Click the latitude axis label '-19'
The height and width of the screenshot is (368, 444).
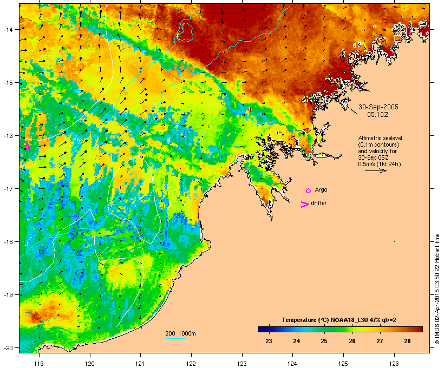click(x=8, y=295)
